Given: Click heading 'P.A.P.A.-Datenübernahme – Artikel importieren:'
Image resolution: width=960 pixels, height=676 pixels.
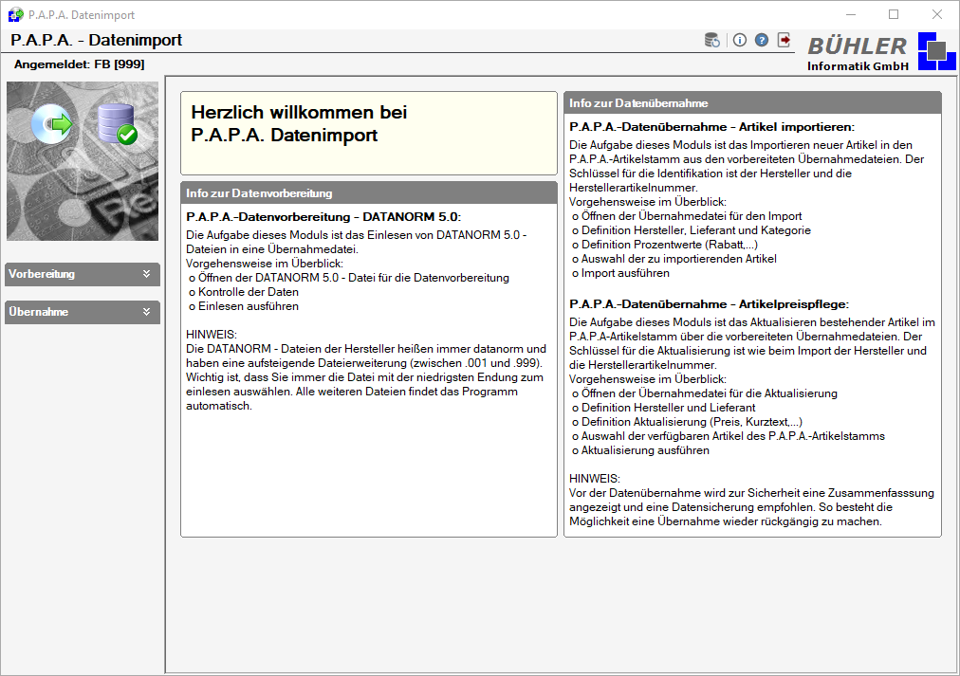Looking at the screenshot, I should 711,127.
